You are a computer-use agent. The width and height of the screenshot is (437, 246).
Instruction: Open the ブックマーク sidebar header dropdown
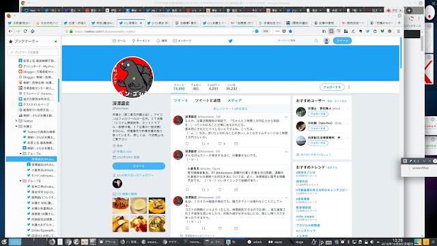(x=26, y=41)
